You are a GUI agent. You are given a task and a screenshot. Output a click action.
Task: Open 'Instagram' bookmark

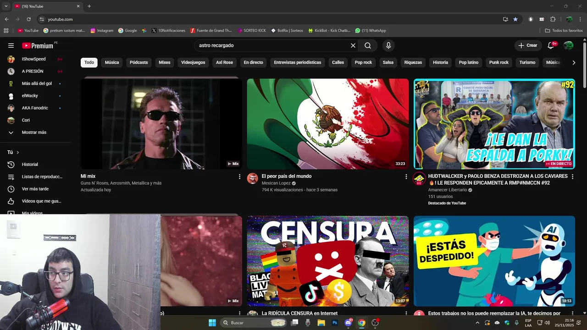point(102,31)
